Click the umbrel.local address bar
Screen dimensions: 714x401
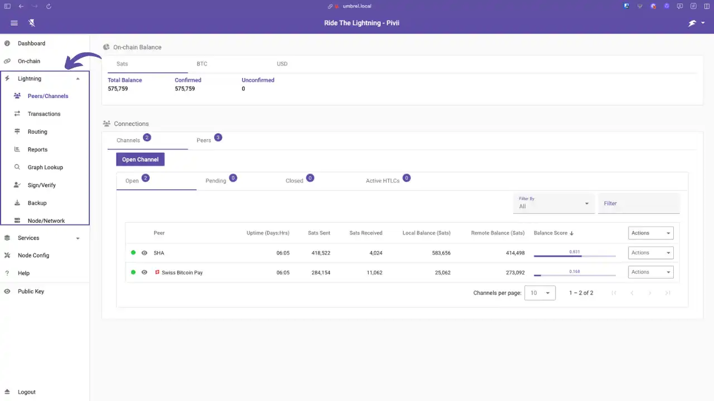click(x=357, y=6)
